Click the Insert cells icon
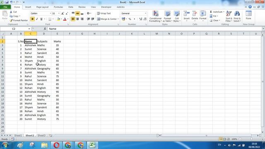The image size is (265, 149). click(x=187, y=14)
